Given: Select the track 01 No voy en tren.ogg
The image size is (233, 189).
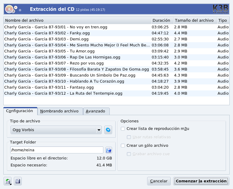Looking at the screenshot, I should point(56,27).
